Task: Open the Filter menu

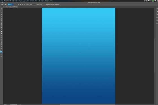Action: 36,1
